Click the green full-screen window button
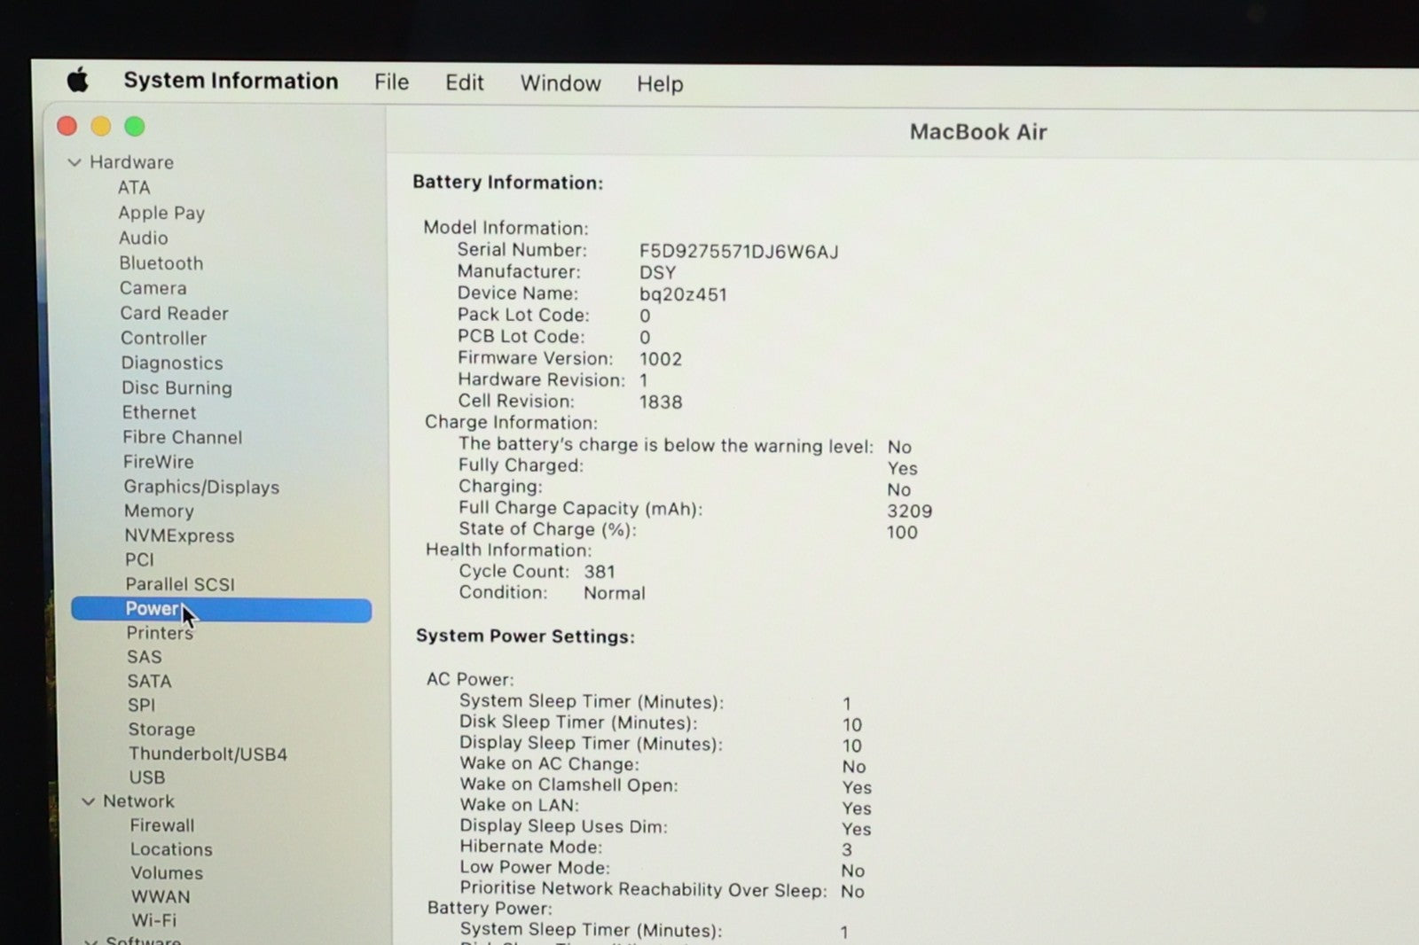Viewport: 1419px width, 945px height. [x=135, y=127]
